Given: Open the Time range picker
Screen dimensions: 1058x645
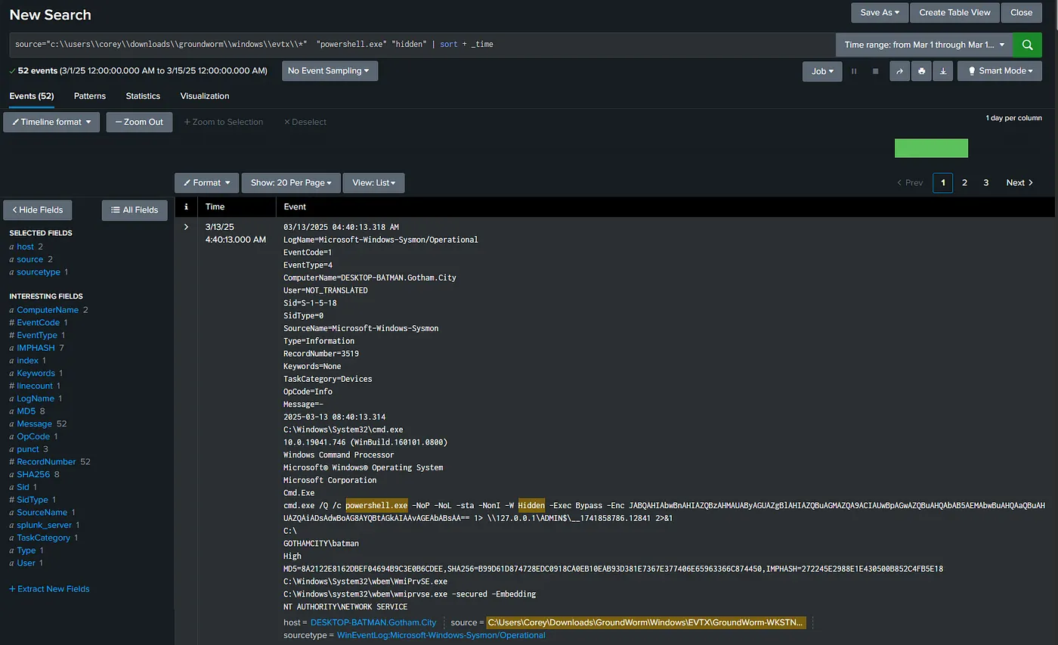Looking at the screenshot, I should click(923, 45).
